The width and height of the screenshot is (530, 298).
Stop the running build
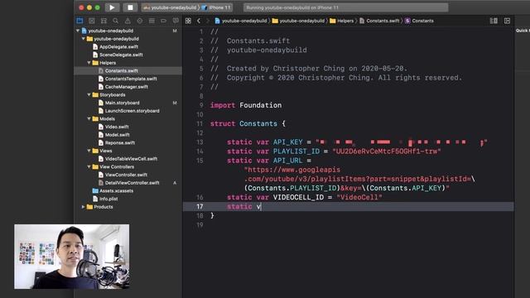pyautogui.click(x=130, y=7)
